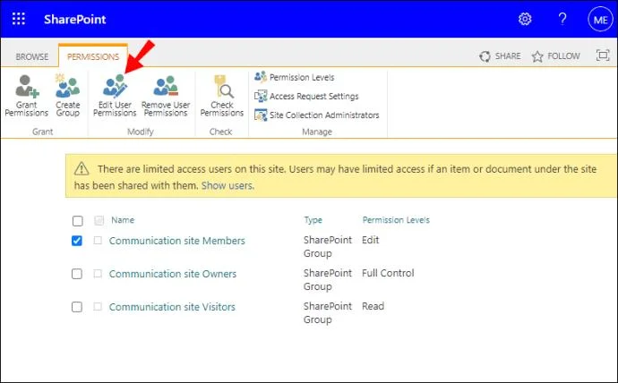The width and height of the screenshot is (618, 383).
Task: Open the Settings gear icon
Action: (525, 19)
